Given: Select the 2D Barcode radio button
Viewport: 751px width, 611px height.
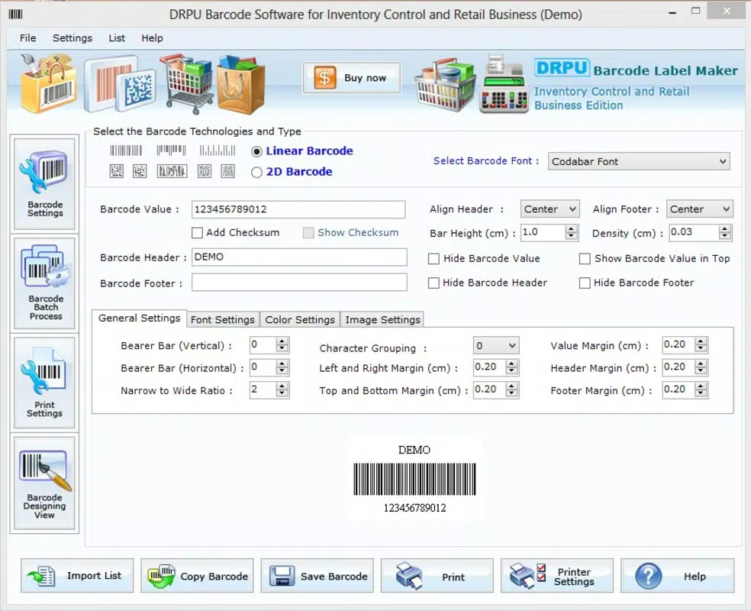Looking at the screenshot, I should (x=256, y=172).
